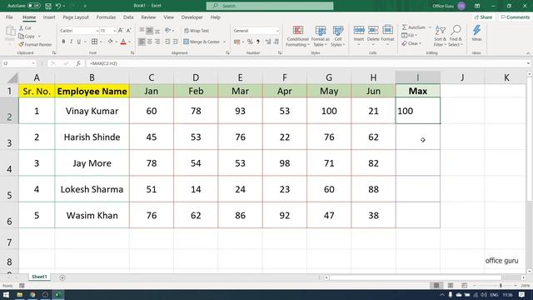Image resolution: width=533 pixels, height=300 pixels.
Task: Click the Insert Function fx button
Action: (78, 63)
